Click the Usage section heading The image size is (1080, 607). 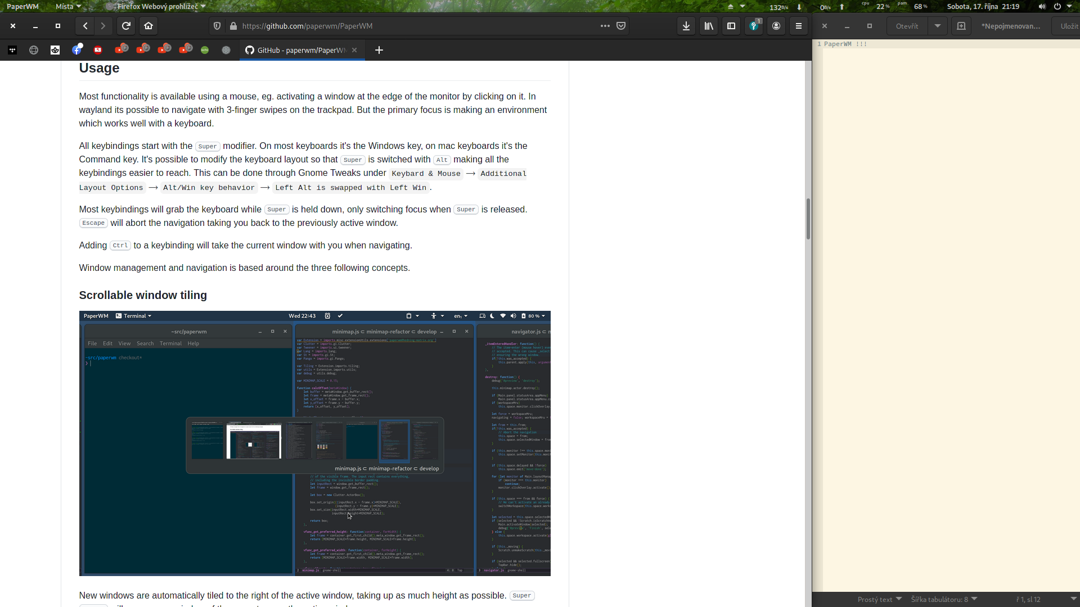pyautogui.click(x=99, y=68)
